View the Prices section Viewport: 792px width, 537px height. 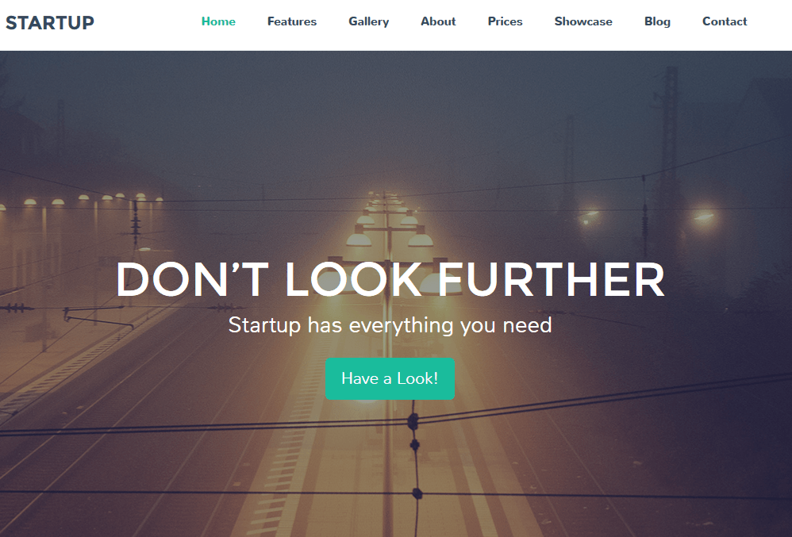pos(505,21)
